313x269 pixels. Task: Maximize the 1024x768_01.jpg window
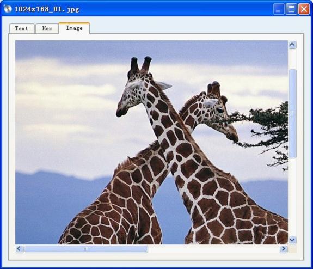coord(291,9)
